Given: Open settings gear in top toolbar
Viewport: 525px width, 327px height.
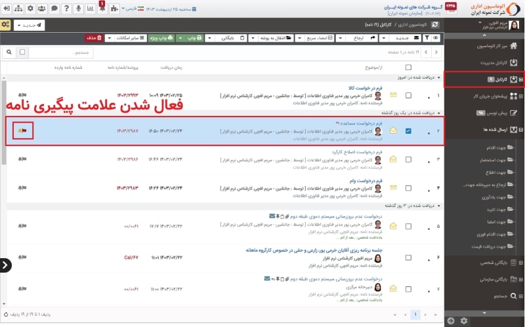Looking at the screenshot, I should (30, 9).
